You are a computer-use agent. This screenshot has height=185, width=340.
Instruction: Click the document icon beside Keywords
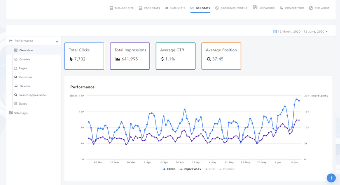[x=255, y=7]
